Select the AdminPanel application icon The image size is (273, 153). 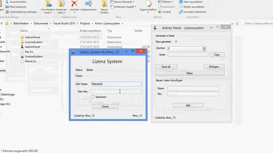pos(22,47)
